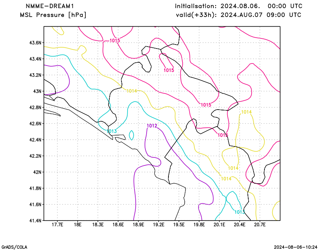Click the 42.6N latitude label
The image size is (324, 250).
[35, 124]
